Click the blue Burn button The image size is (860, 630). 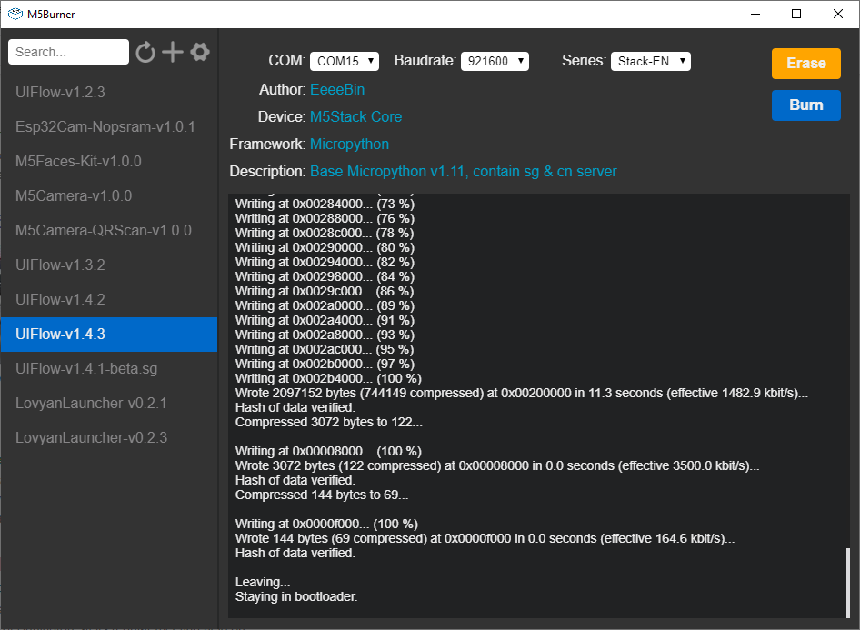pos(805,105)
